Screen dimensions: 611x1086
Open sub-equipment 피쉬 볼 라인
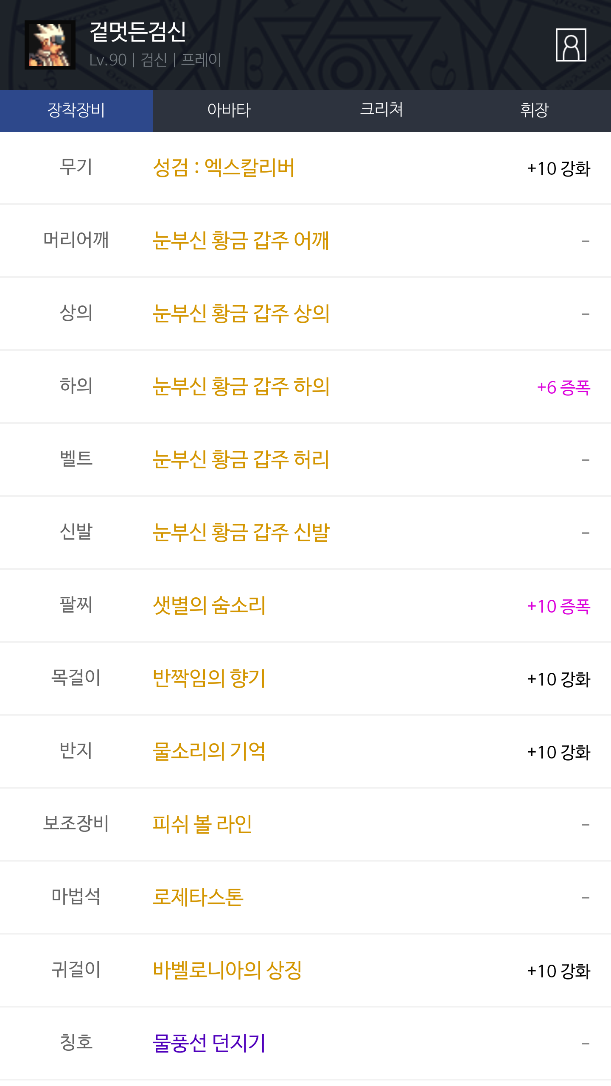point(202,824)
